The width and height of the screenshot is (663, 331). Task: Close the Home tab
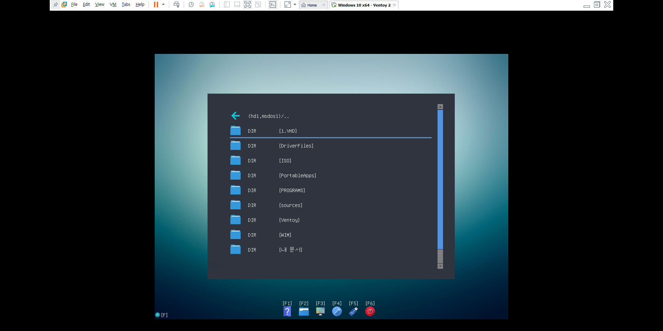pyautogui.click(x=324, y=5)
